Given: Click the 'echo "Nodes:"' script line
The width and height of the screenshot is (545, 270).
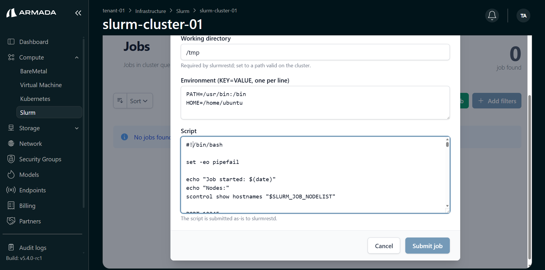Looking at the screenshot, I should [208, 188].
